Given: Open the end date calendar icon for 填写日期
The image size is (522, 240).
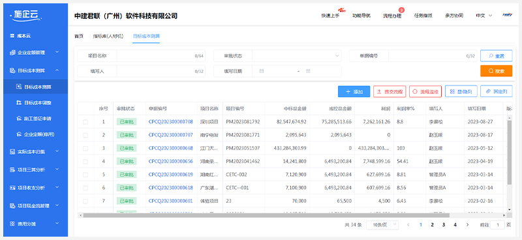Looking at the screenshot, I should click(x=308, y=71).
